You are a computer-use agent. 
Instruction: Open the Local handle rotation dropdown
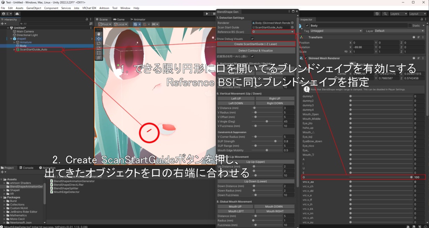[120, 24]
